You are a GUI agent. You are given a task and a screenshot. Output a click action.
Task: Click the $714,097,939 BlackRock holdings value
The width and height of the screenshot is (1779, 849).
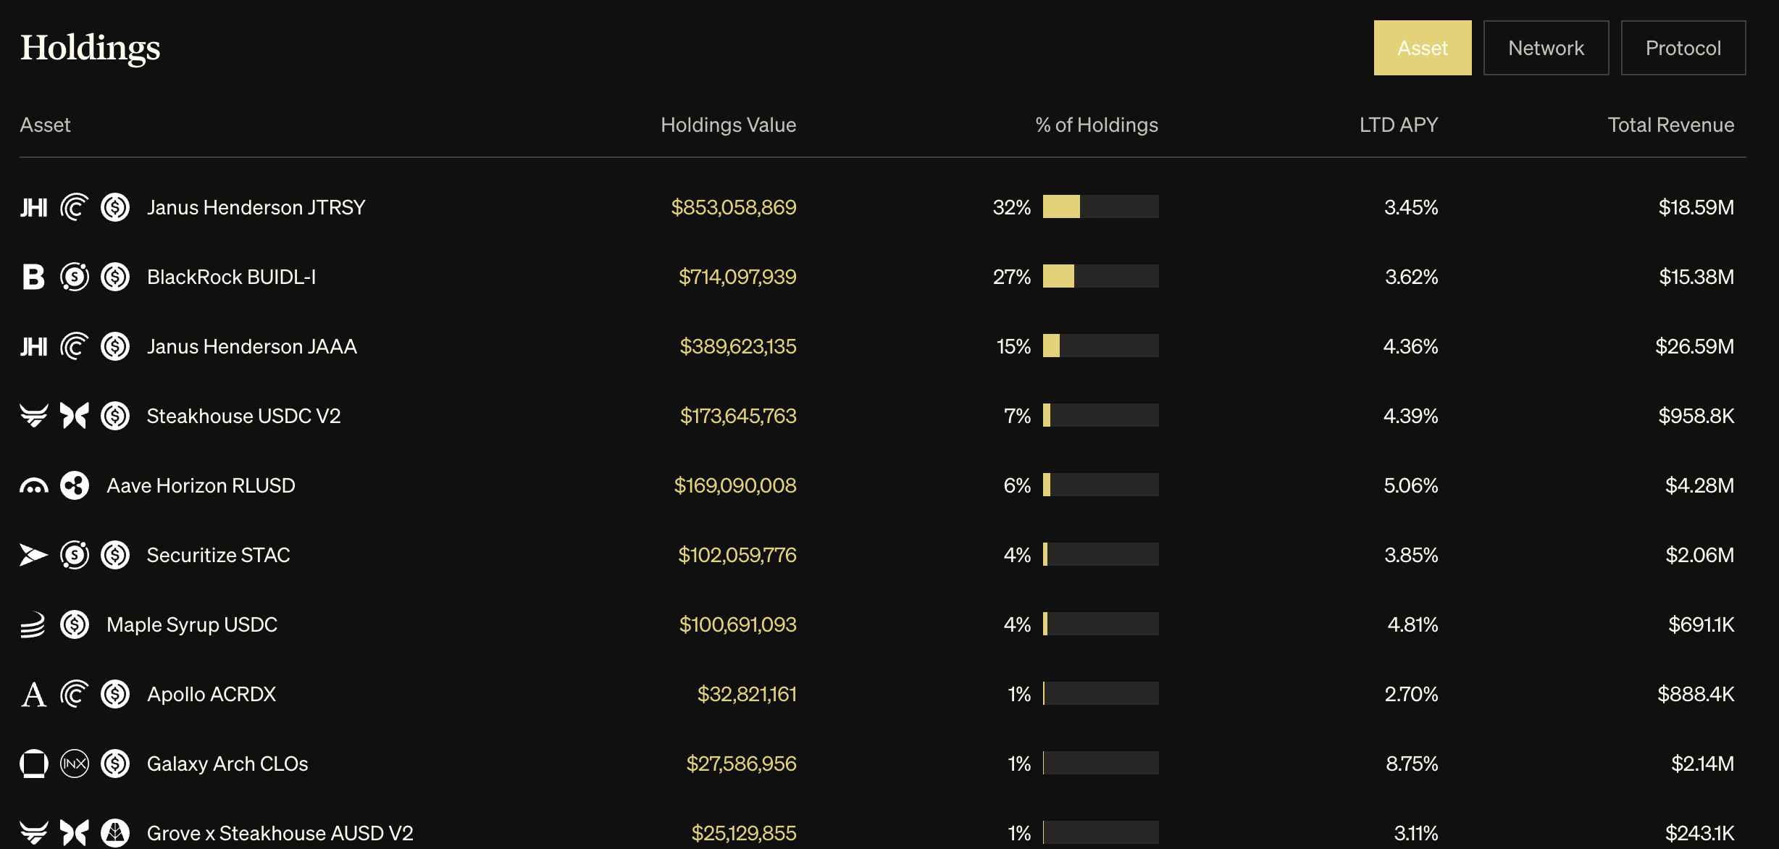pos(737,277)
